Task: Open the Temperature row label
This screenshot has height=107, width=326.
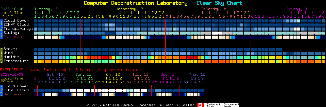Action: coord(17,61)
